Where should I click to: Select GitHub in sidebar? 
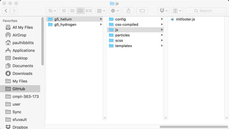pyautogui.click(x=20, y=89)
